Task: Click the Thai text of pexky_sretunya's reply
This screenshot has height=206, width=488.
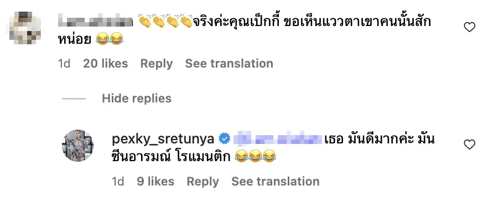Action: tap(273, 148)
